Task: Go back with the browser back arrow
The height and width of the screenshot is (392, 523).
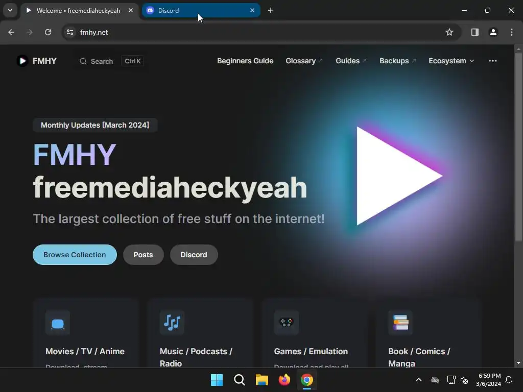Action: 11,32
